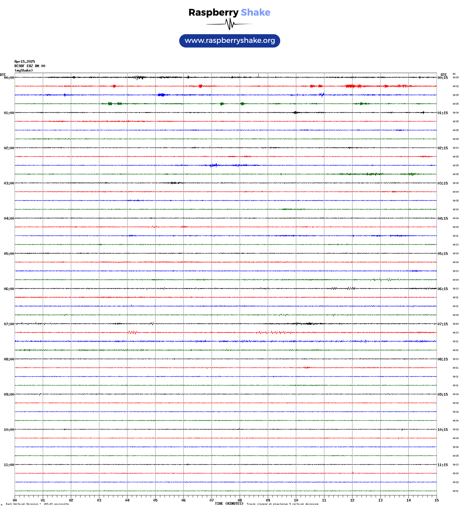Click the 07:00 left time label
The width and height of the screenshot is (460, 508).
click(x=9, y=324)
